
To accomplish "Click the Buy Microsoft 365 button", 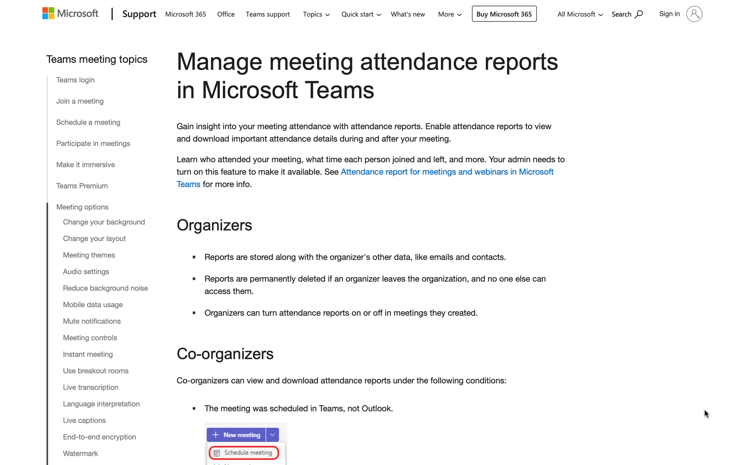I will (504, 13).
